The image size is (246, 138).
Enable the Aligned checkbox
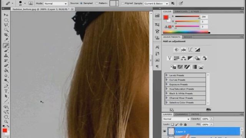[x=123, y=3]
